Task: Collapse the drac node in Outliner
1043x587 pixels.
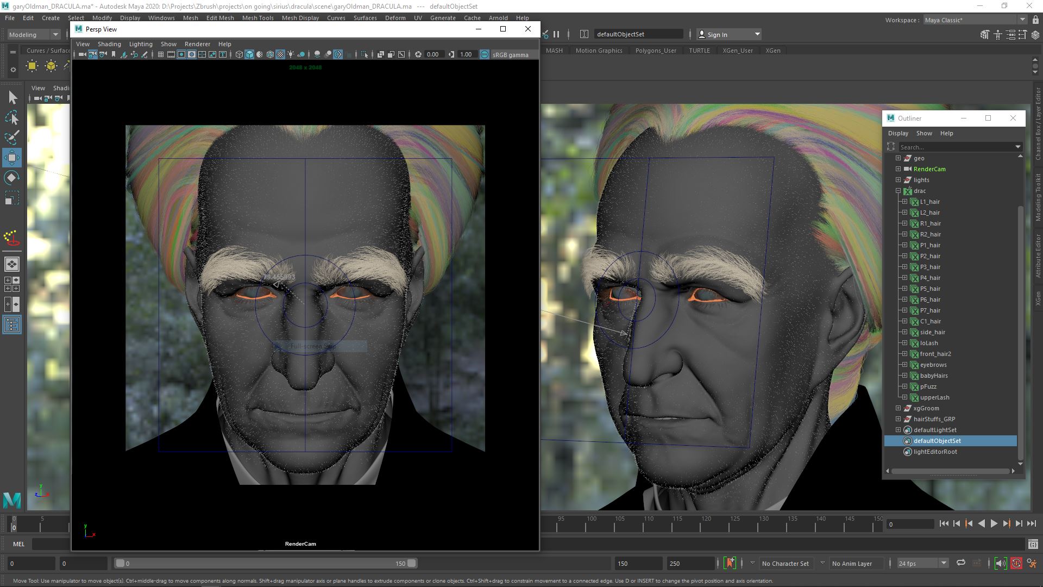Action: 899,191
